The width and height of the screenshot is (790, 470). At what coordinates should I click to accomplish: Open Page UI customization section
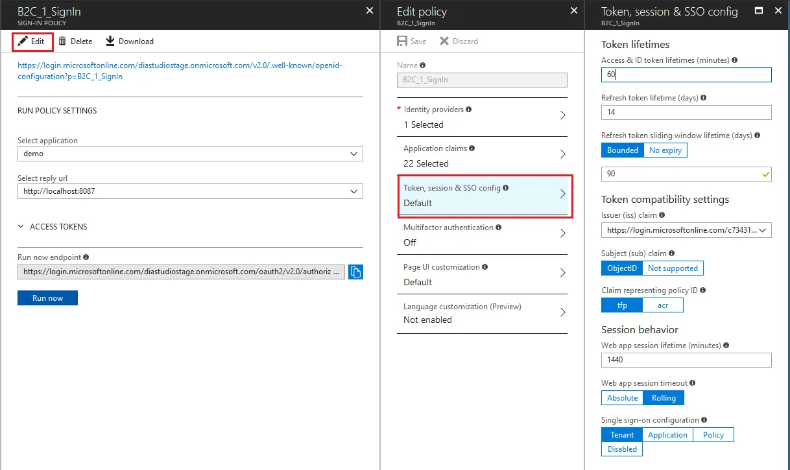click(482, 274)
